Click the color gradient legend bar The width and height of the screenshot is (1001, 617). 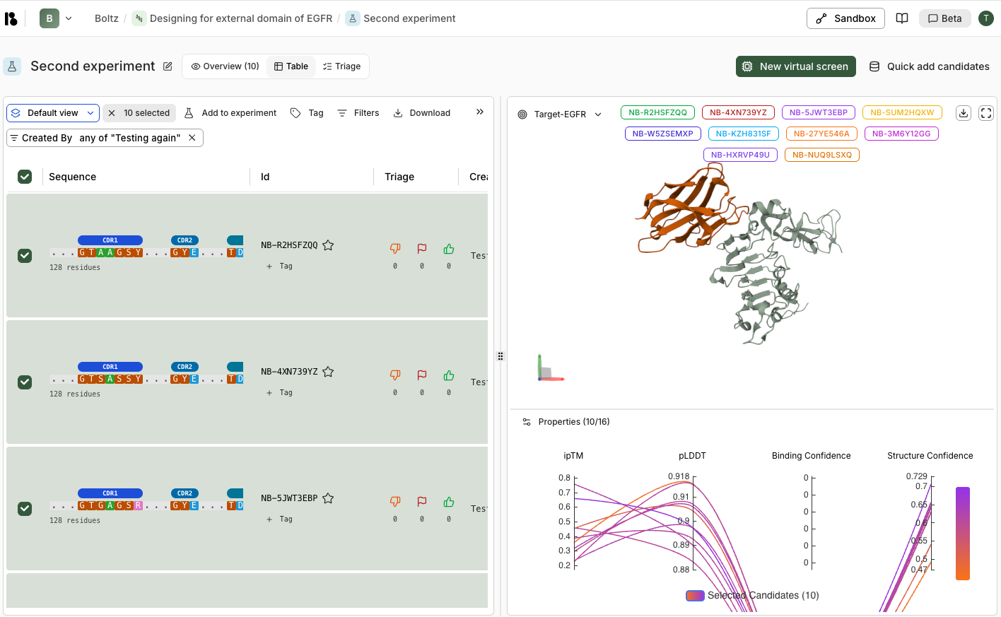pos(962,535)
